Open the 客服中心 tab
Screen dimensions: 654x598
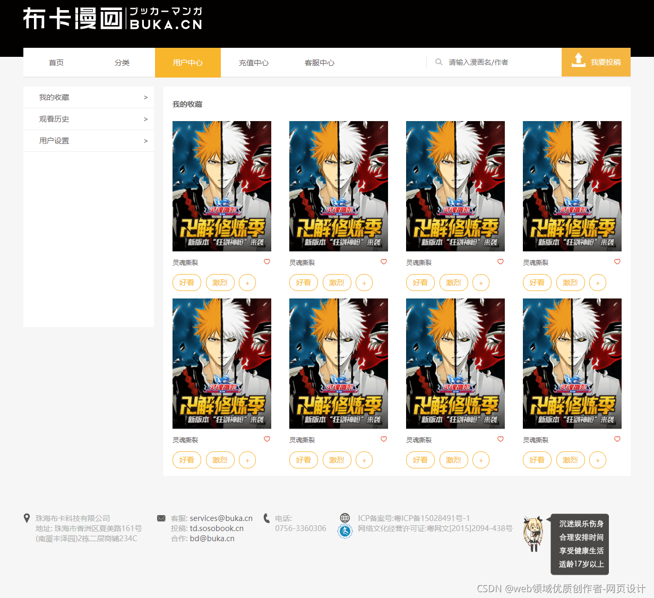(x=320, y=63)
